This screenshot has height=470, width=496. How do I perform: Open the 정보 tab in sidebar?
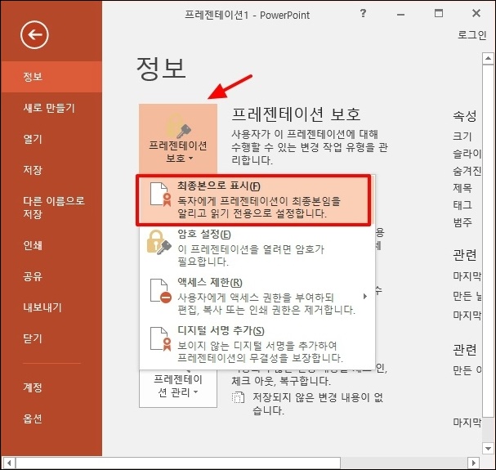coord(51,77)
